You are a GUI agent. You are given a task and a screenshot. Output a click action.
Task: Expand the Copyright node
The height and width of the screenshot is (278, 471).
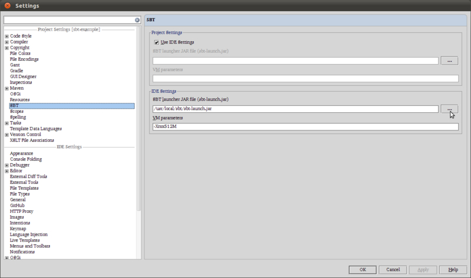[x=6, y=48]
